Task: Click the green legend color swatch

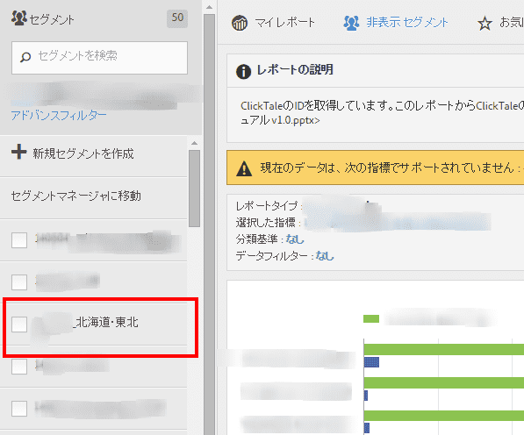Action: (x=371, y=319)
